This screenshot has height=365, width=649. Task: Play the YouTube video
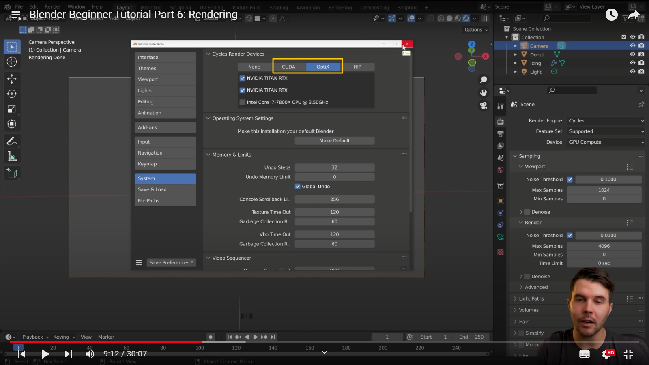(x=45, y=354)
